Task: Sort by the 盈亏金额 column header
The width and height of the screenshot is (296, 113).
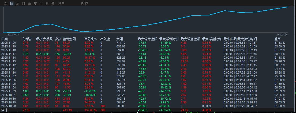Action: coord(69,39)
